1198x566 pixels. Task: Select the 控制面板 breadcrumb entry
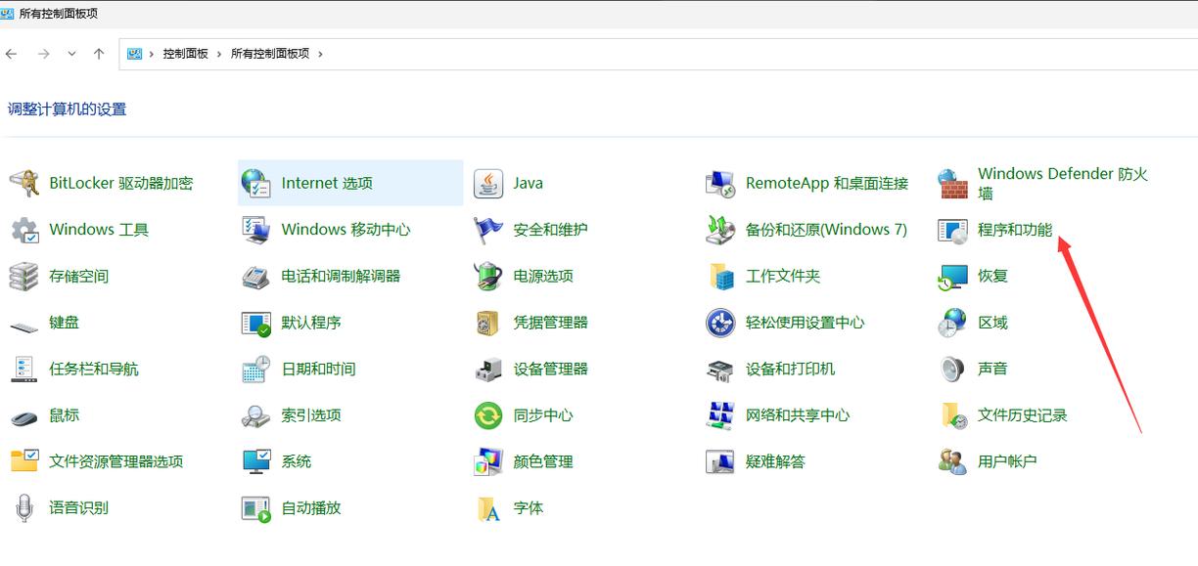(186, 54)
